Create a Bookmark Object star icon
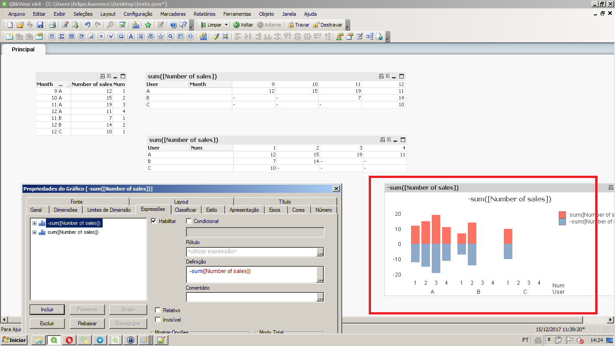 coord(161,36)
